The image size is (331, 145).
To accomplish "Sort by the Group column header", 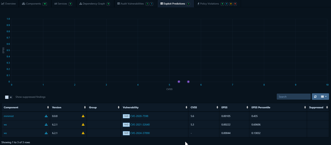I will tap(103, 107).
